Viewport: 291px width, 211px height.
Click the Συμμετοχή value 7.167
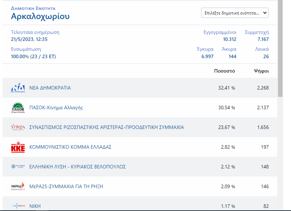click(263, 39)
